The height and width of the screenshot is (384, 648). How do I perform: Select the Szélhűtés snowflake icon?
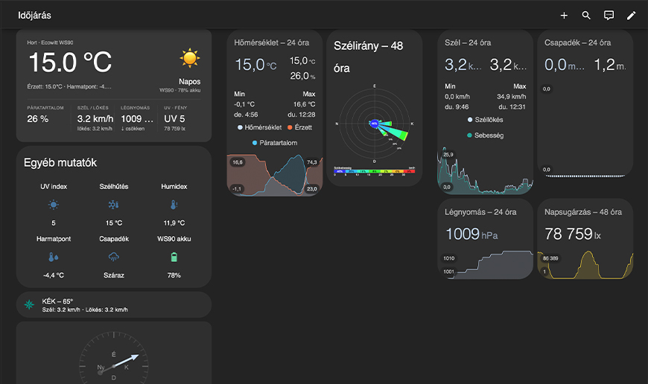point(114,205)
